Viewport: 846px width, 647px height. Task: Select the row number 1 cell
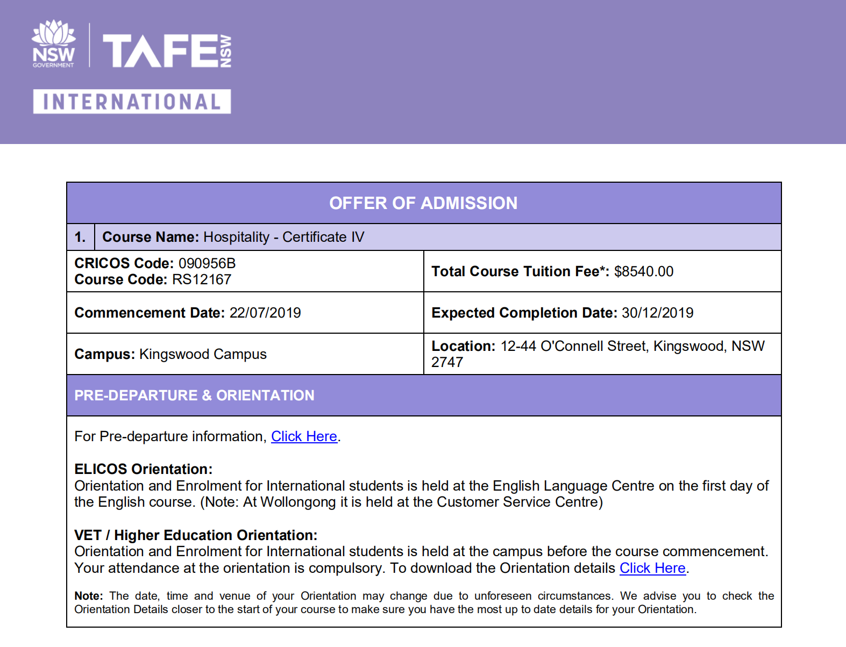click(80, 237)
